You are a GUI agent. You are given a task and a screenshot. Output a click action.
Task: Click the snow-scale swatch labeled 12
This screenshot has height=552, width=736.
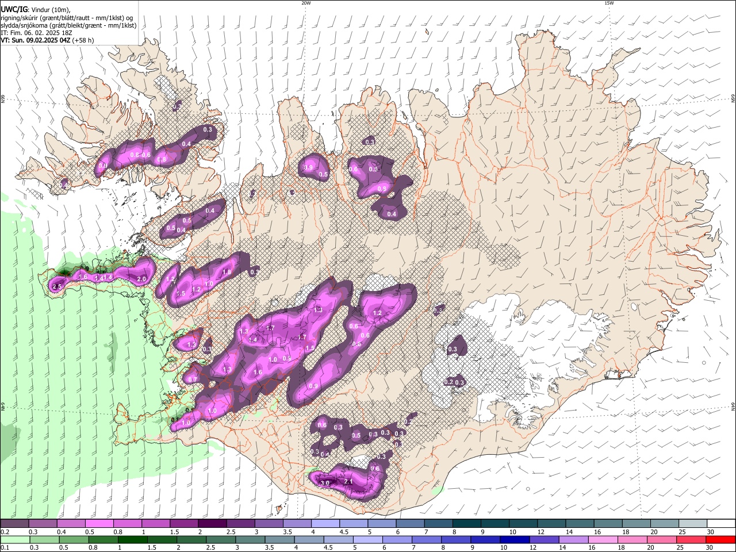click(x=551, y=524)
